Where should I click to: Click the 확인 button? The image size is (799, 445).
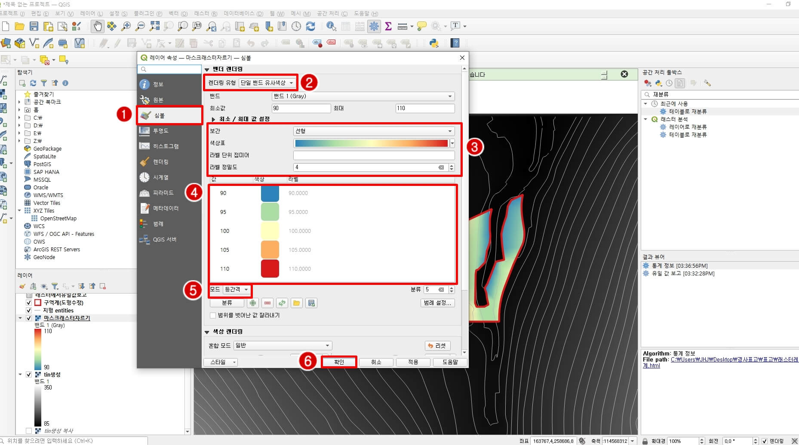339,362
